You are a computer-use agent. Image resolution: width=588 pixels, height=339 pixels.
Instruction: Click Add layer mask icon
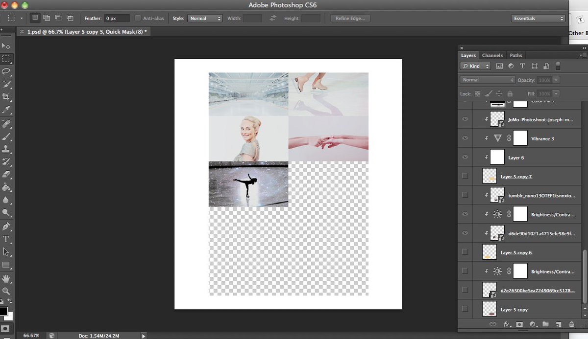[x=519, y=324]
